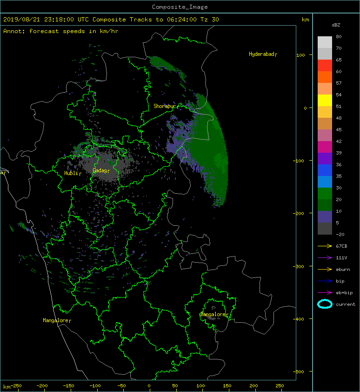The width and height of the screenshot is (360, 392).
Task: Click the yellow eburn arrow icon
Action: 325,269
